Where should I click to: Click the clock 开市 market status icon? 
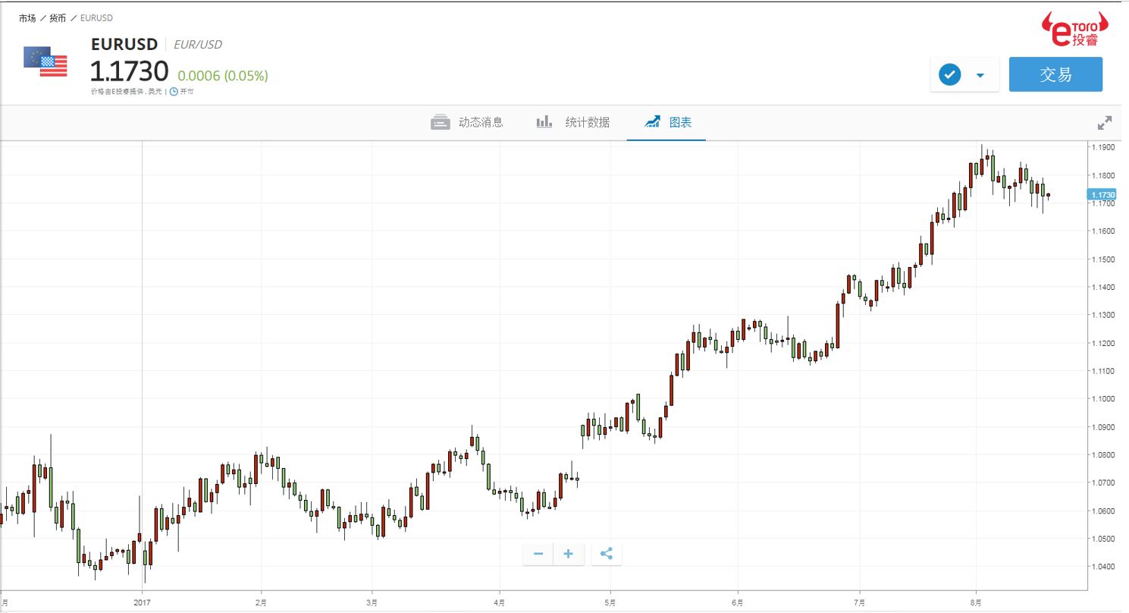point(174,91)
